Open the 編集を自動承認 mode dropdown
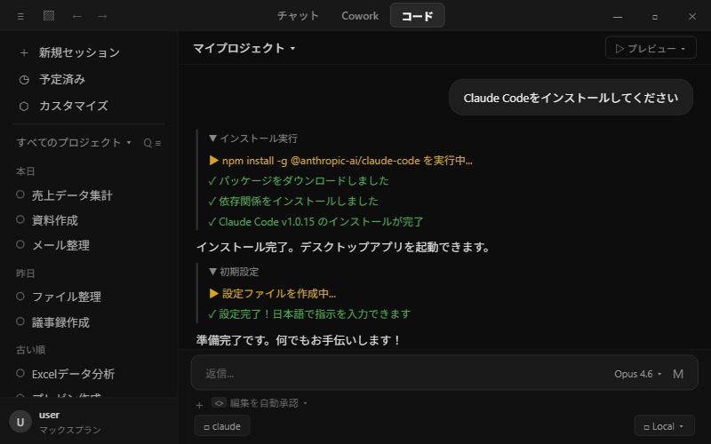 [x=268, y=403]
